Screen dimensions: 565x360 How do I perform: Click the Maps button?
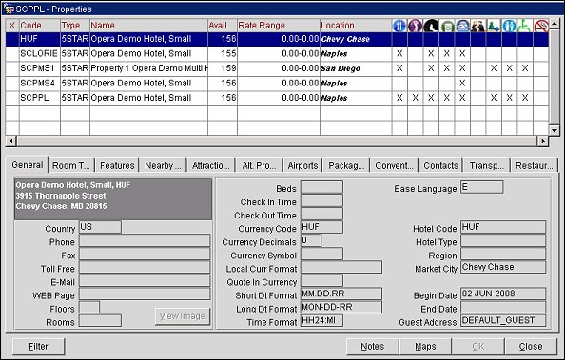click(x=425, y=347)
